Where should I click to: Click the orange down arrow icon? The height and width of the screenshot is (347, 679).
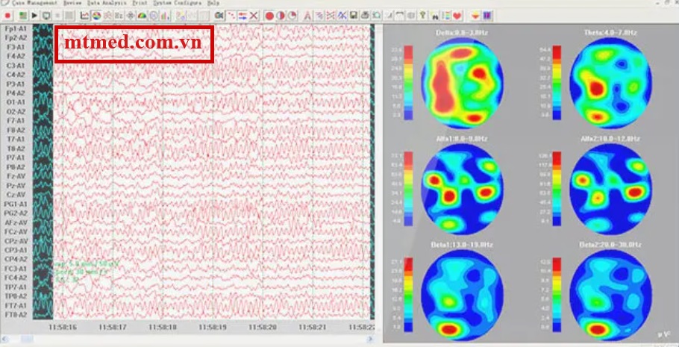tap(475, 16)
